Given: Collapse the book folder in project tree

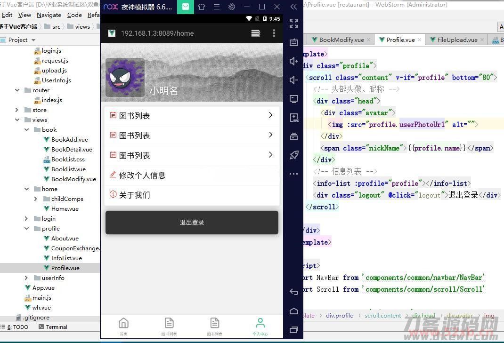Looking at the screenshot, I should (x=26, y=129).
